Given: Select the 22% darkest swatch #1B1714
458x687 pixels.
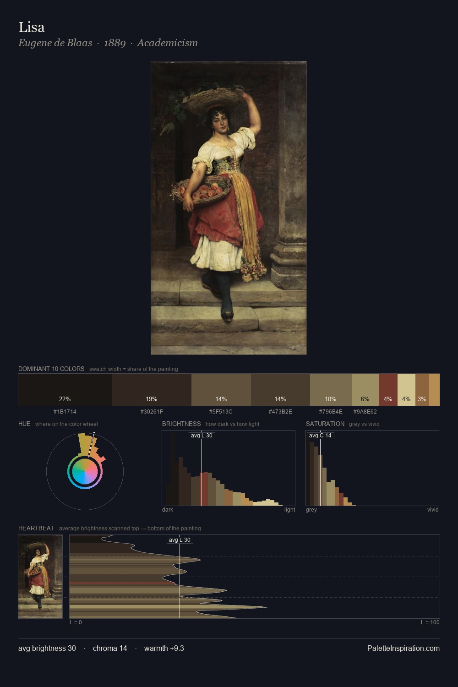Looking at the screenshot, I should 65,390.
